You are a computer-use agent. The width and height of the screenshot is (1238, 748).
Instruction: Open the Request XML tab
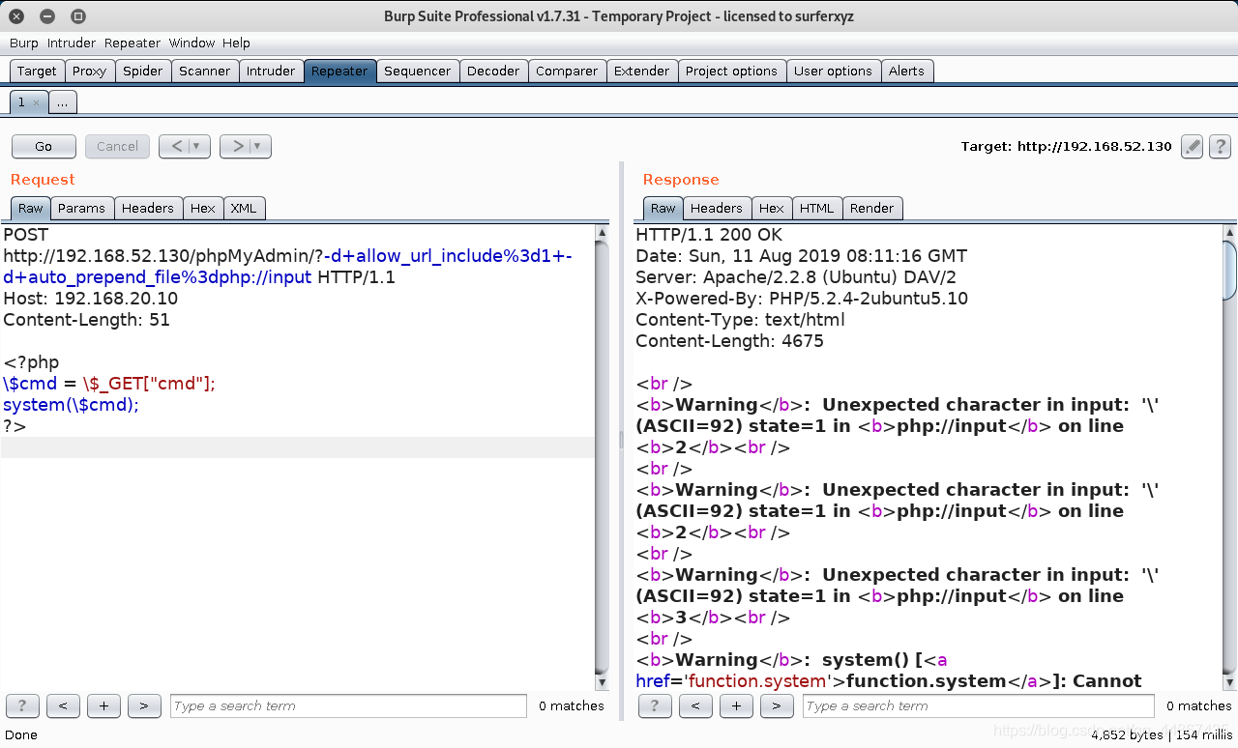click(x=244, y=209)
